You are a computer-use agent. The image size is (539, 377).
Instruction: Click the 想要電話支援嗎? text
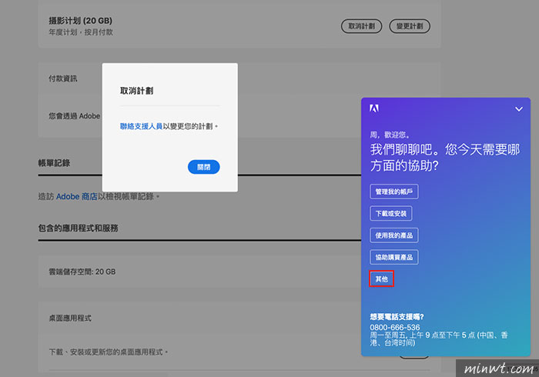tap(397, 316)
